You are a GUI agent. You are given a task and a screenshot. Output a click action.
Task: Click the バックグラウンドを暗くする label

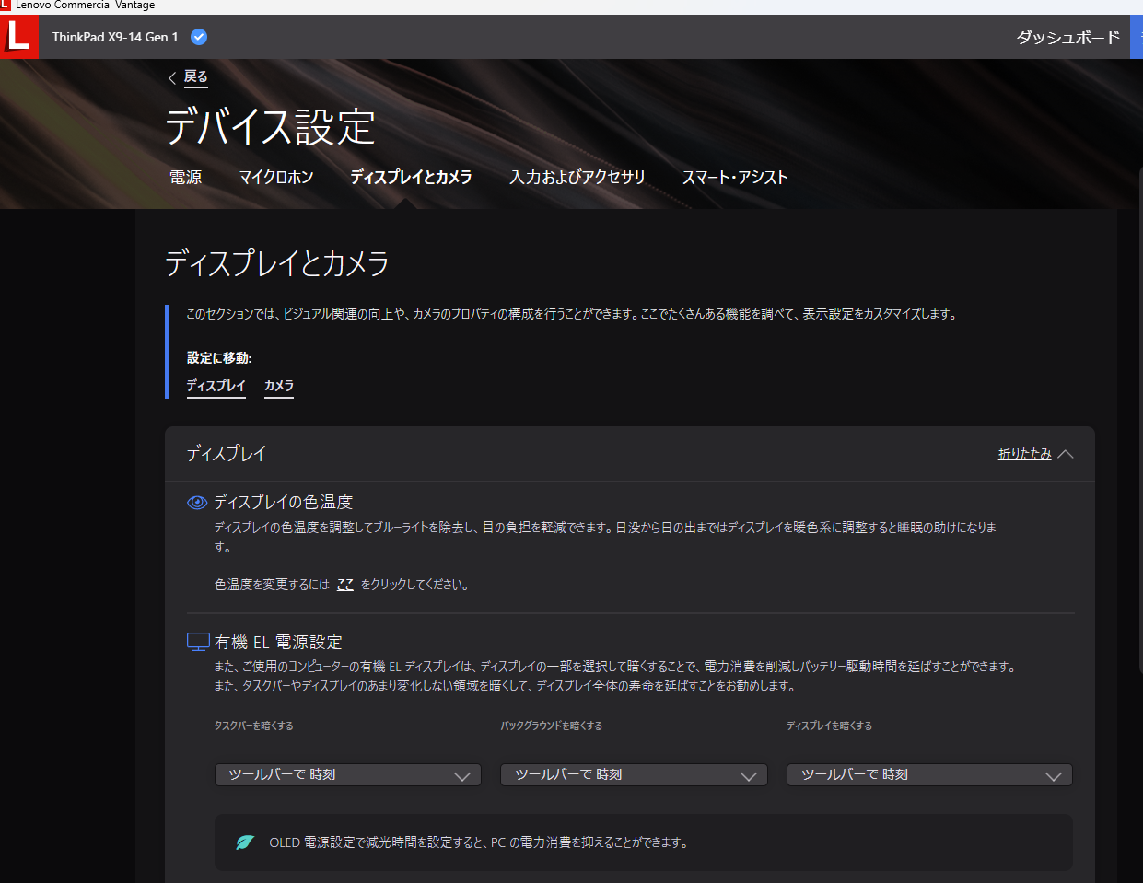(552, 726)
